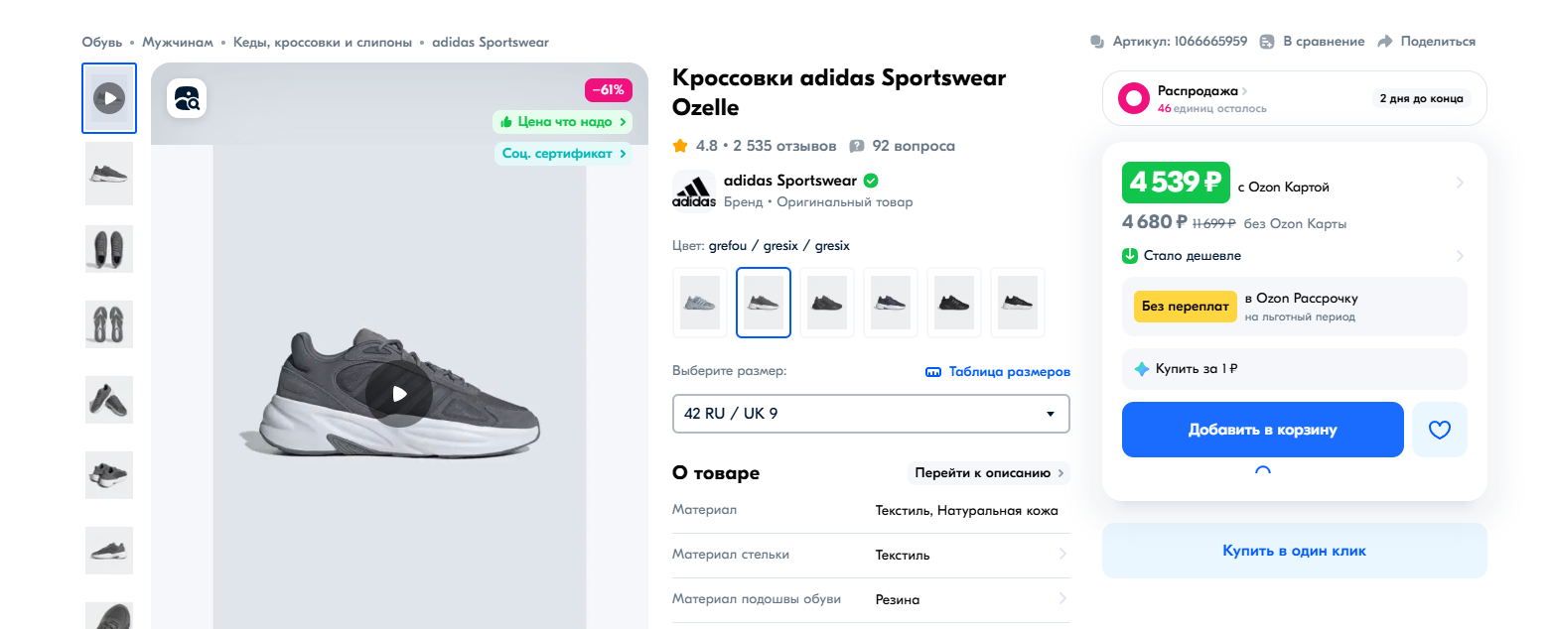The image size is (1553, 629).
Task: Click the orange rating star
Action: [680, 146]
